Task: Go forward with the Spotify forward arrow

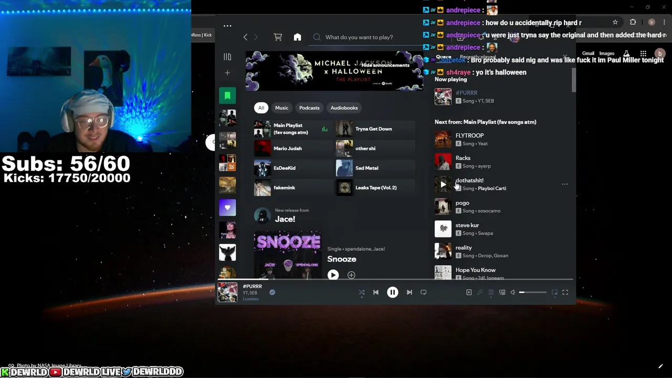Action: [x=256, y=37]
